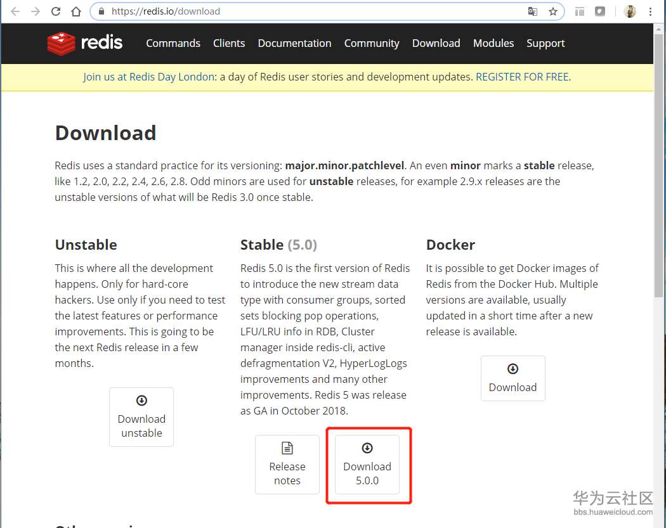Open Modules in the nav bar
The width and height of the screenshot is (666, 528).
pyautogui.click(x=493, y=43)
